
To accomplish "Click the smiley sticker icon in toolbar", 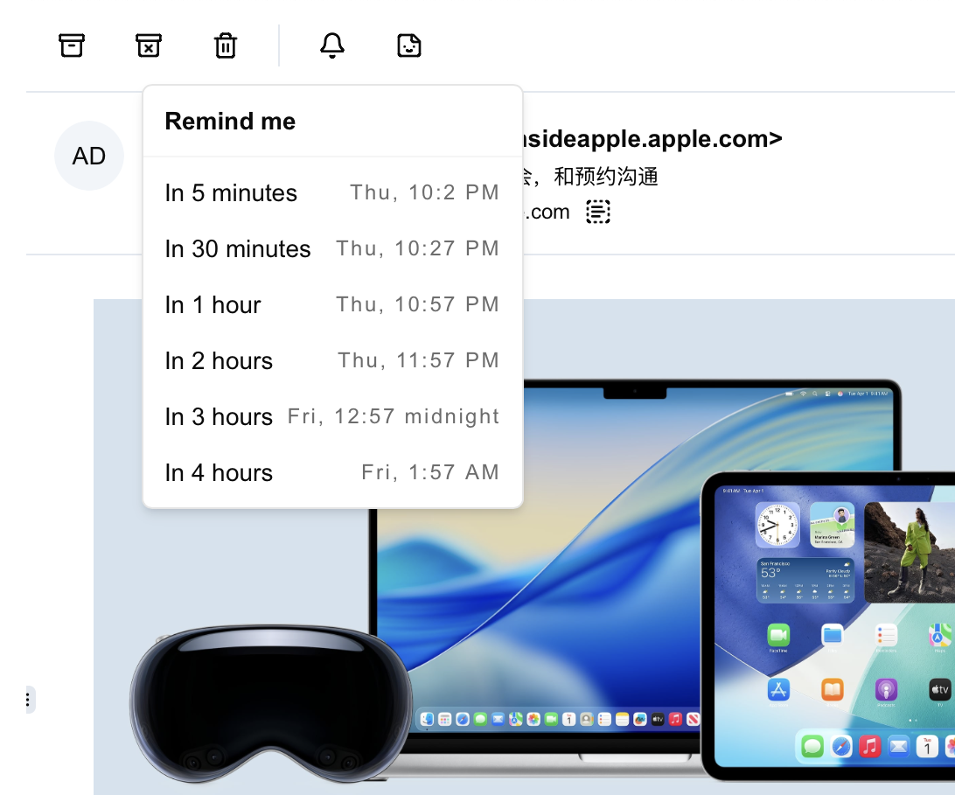I will click(x=409, y=45).
